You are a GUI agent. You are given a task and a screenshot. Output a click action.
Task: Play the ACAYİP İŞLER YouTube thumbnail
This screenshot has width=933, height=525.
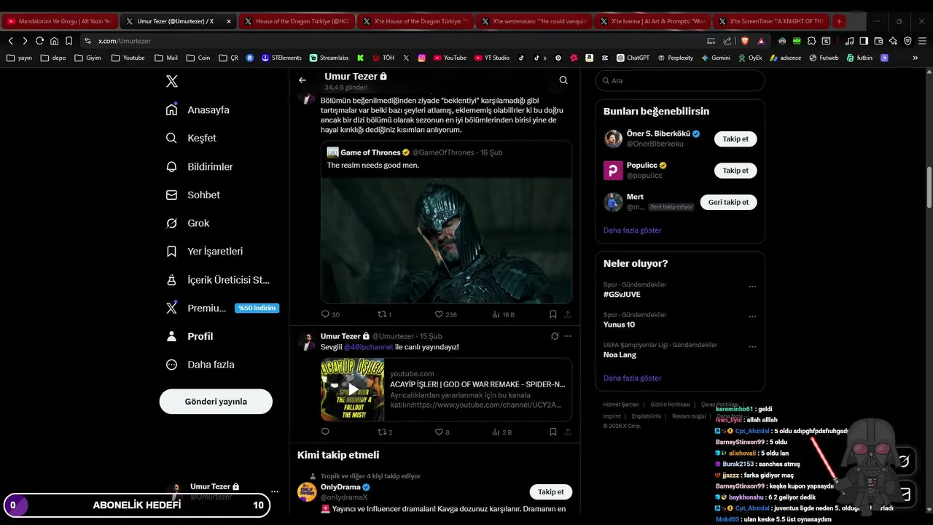[x=353, y=389]
